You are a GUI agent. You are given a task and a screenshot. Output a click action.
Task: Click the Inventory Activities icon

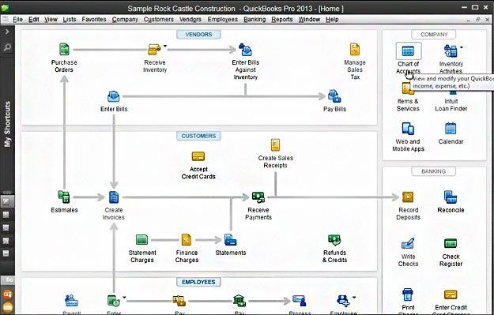451,51
